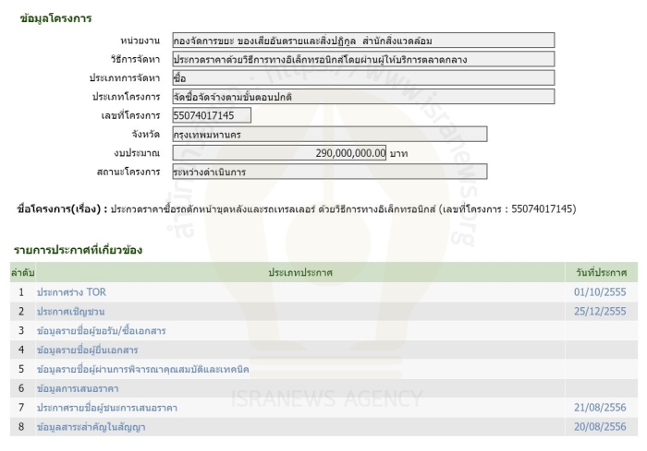647x451 pixels.
Task: Select the date 20/08/2556 in row 8
Action: pyautogui.click(x=600, y=427)
